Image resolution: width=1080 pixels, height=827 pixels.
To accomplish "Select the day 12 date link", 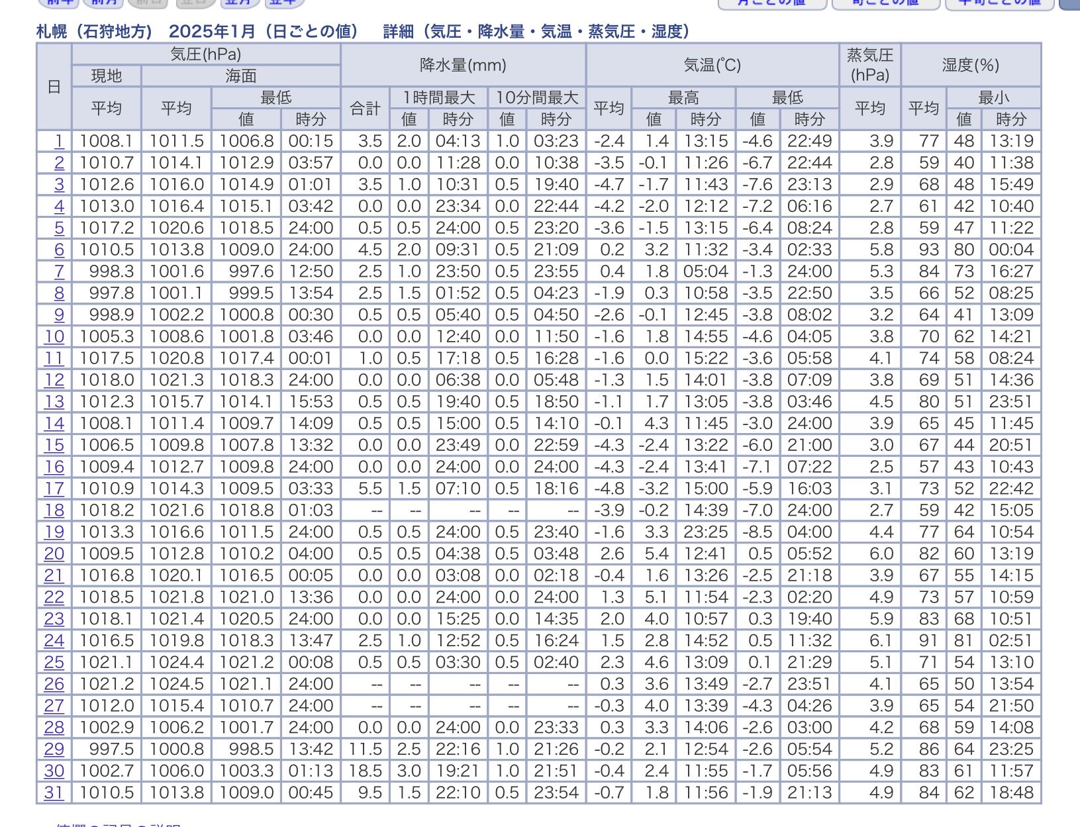I will coord(54,380).
